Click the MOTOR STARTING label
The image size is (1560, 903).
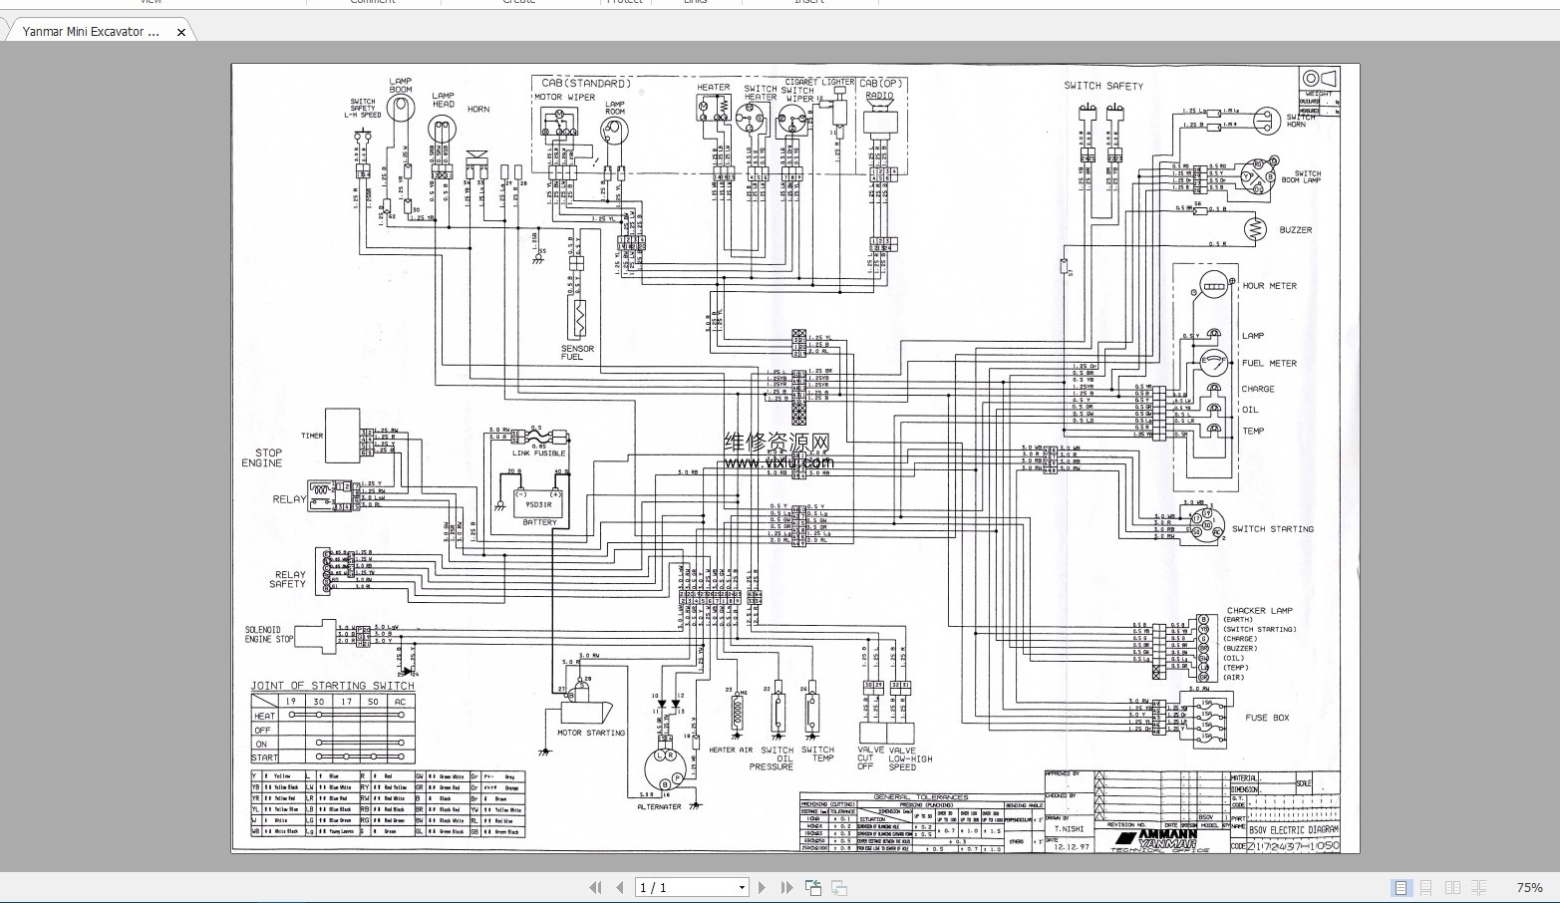click(x=591, y=733)
